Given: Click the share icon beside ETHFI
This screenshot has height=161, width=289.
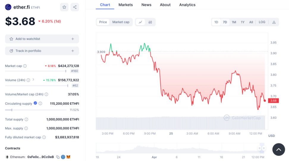Looking at the screenshot, I should click(75, 7).
